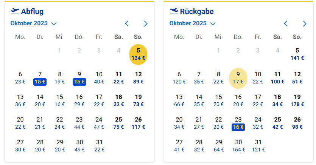Go to next month in Rückgabe calendar

click(x=305, y=23)
